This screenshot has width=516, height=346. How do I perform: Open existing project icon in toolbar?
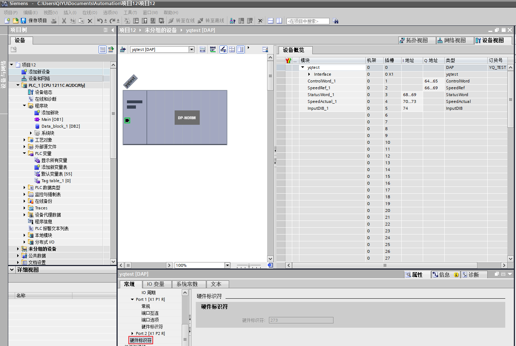pyautogui.click(x=15, y=21)
